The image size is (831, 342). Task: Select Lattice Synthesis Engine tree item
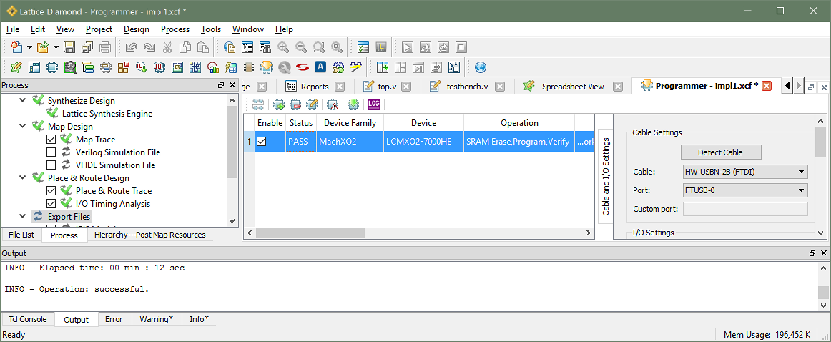107,114
